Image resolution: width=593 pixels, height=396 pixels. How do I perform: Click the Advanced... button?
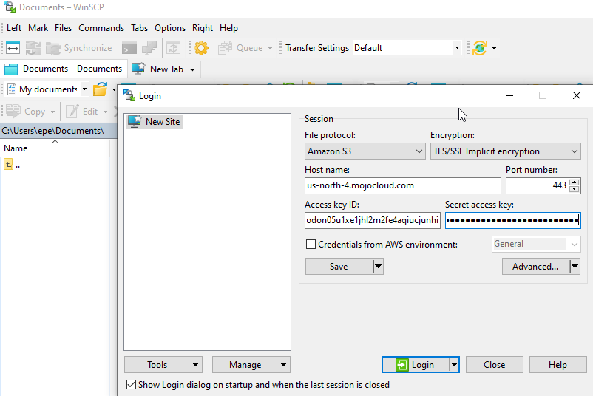click(x=535, y=267)
